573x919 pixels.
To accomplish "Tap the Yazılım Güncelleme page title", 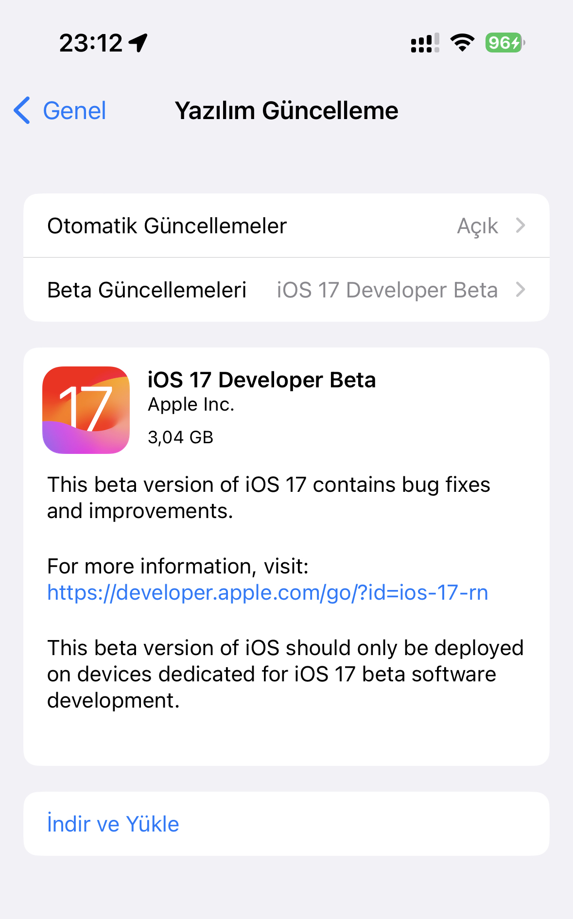I will 286,110.
